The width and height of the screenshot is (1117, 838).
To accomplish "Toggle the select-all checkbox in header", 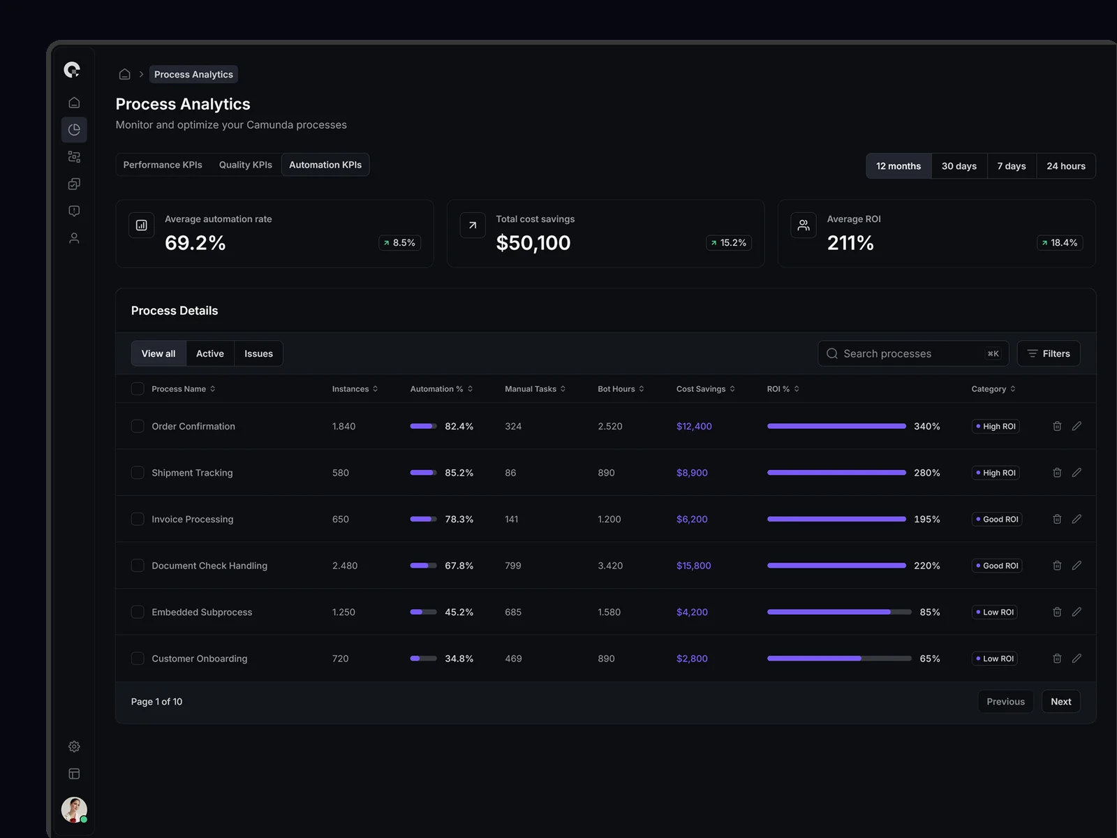I will (x=138, y=389).
